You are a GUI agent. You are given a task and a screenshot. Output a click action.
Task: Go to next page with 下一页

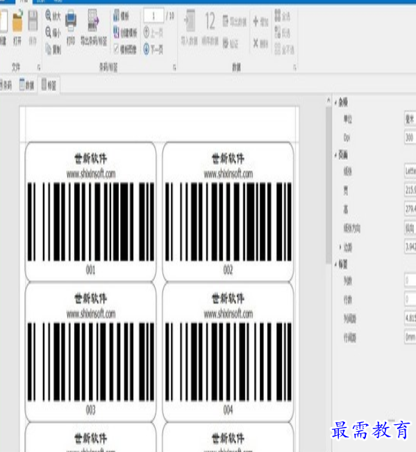click(x=153, y=49)
